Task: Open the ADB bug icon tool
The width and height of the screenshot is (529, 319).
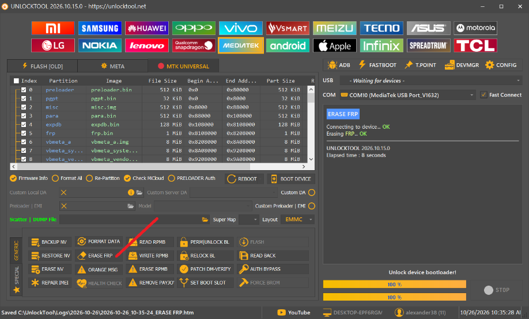Action: (339, 65)
